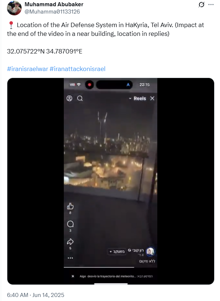220x301 pixels.
Task: Click the profile icon in Reels video
Action: pos(69,98)
